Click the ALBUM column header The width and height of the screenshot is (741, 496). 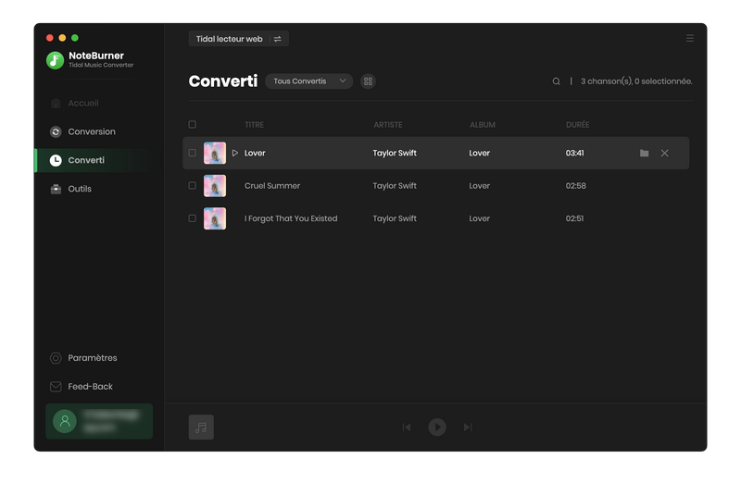[x=483, y=125]
